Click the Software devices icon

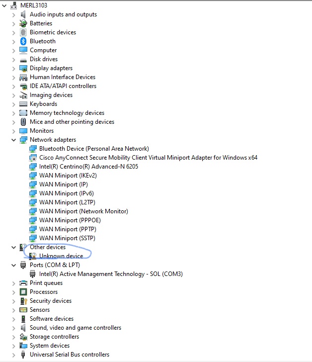pyautogui.click(x=23, y=319)
